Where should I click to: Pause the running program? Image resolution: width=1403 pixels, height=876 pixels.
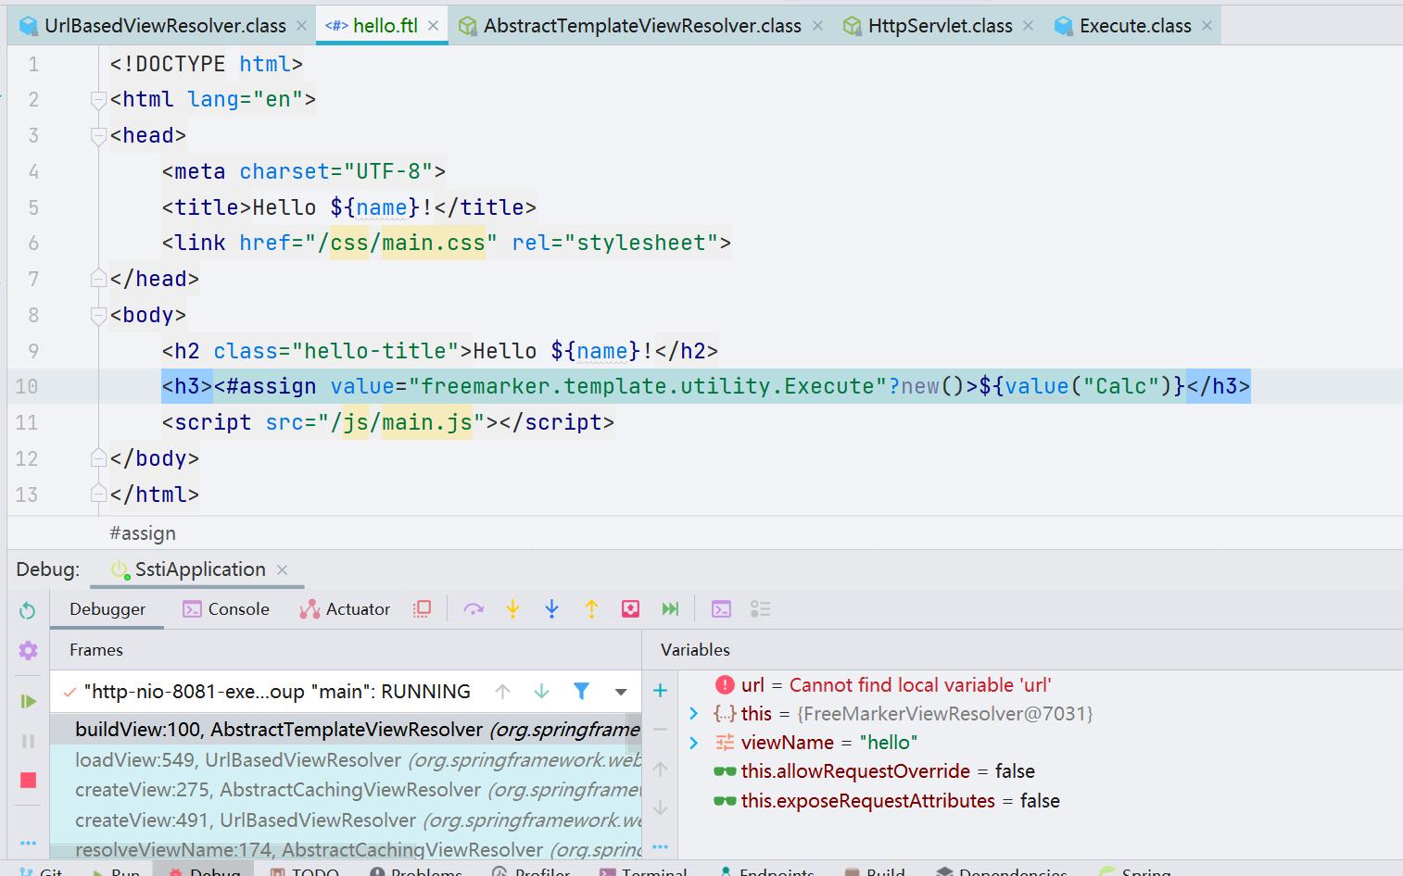click(27, 740)
